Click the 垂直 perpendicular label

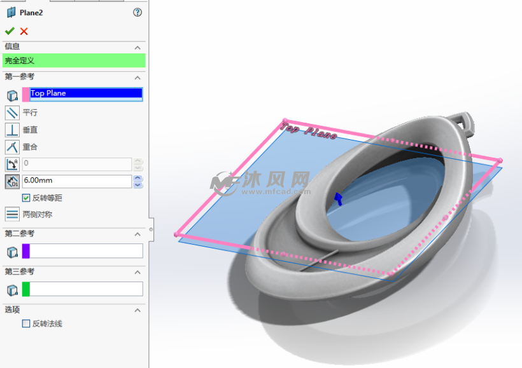(30, 130)
